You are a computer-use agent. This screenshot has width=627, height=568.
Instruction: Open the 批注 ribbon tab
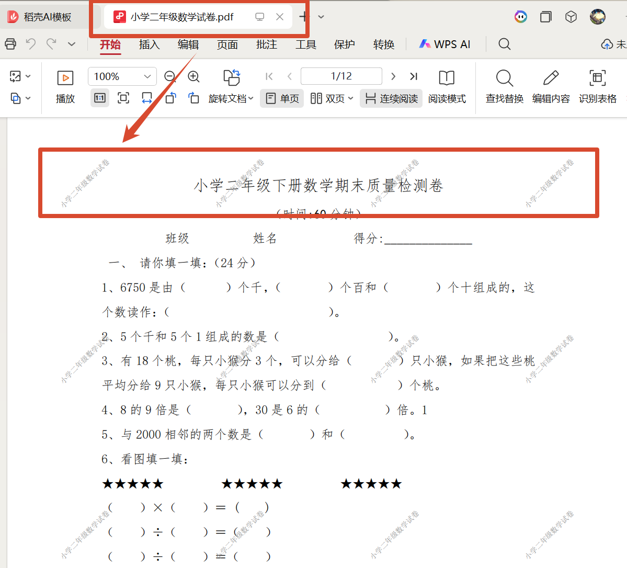click(267, 44)
